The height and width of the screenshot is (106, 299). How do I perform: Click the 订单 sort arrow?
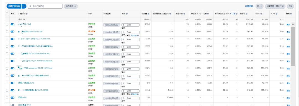231,14
